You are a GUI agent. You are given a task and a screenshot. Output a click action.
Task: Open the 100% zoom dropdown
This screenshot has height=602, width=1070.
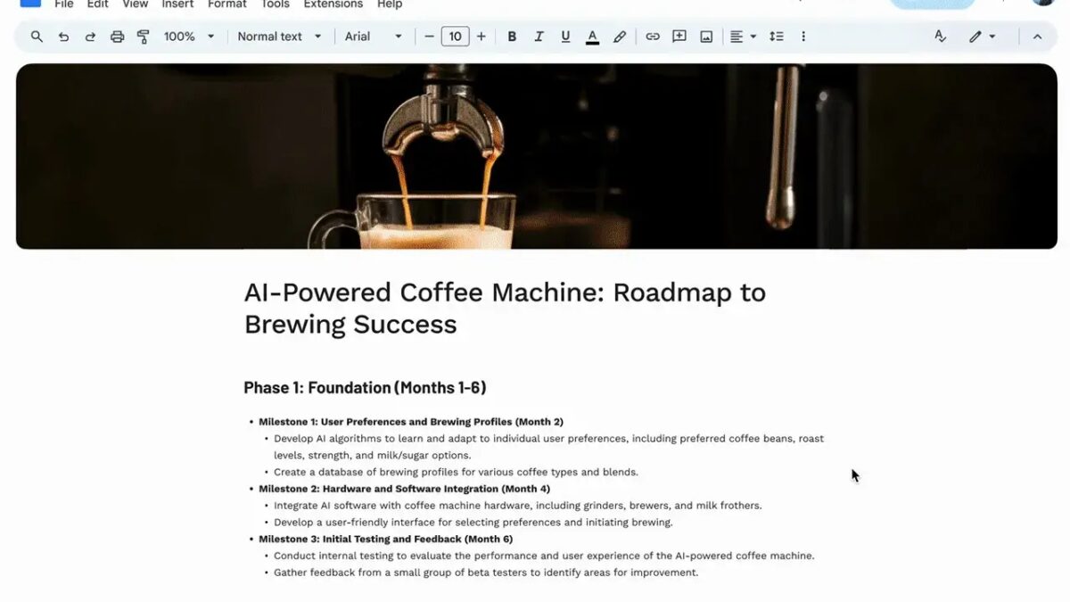tap(189, 37)
